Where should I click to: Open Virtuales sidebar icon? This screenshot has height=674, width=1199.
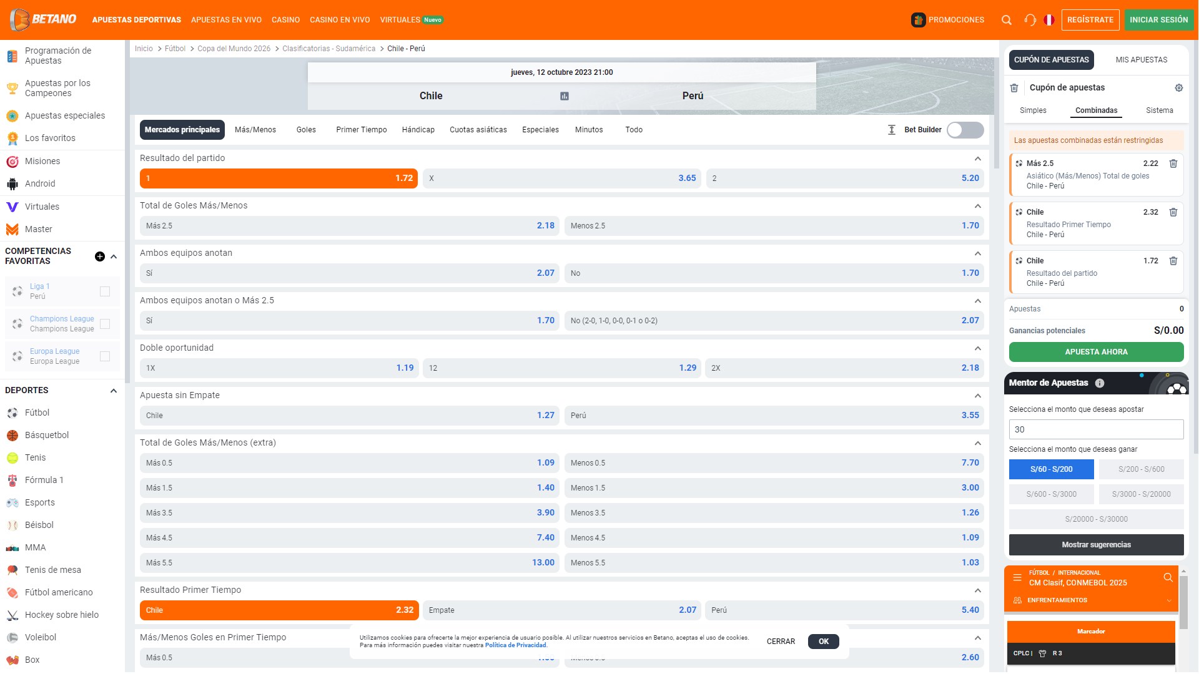pos(12,207)
